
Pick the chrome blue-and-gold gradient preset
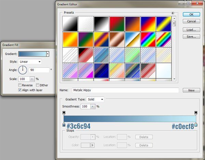(x=133, y=40)
